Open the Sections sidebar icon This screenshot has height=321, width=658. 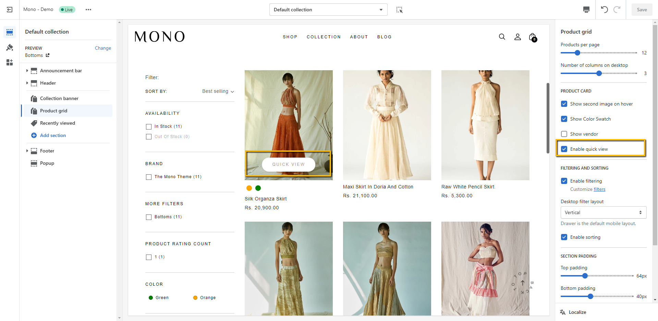(x=10, y=32)
